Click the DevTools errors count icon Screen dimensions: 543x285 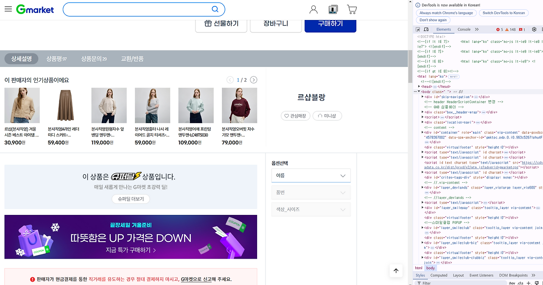click(499, 30)
